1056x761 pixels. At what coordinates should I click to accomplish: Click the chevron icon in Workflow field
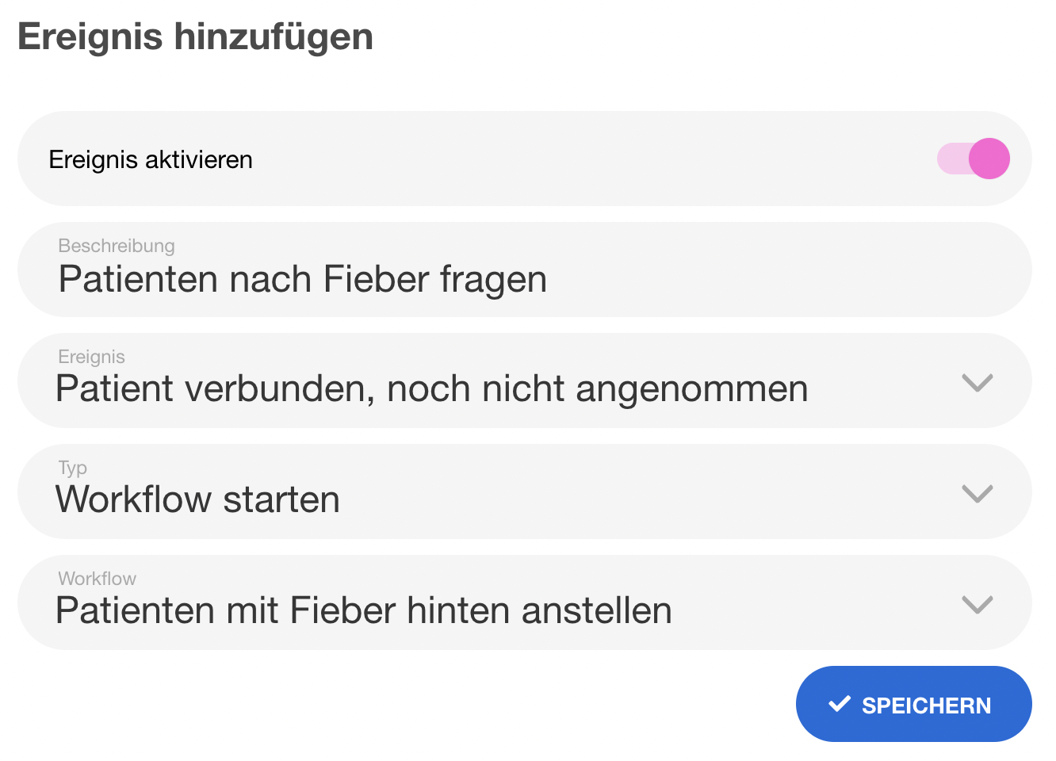pos(977,605)
